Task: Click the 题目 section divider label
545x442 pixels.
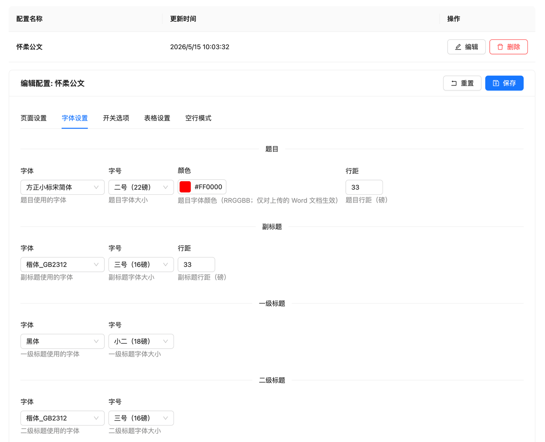Action: 272,149
